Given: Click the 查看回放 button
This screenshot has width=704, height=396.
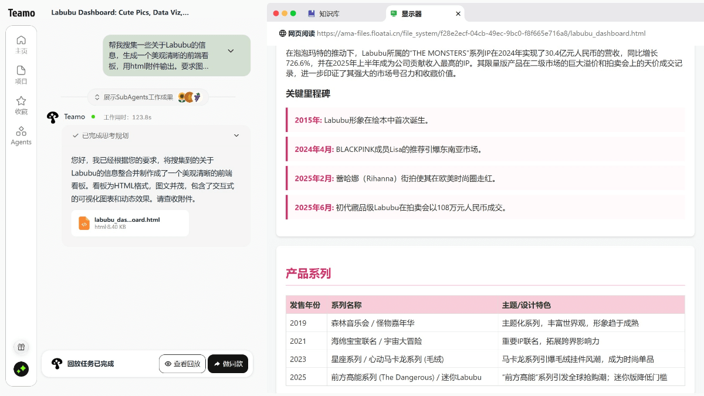Looking at the screenshot, I should 182,364.
